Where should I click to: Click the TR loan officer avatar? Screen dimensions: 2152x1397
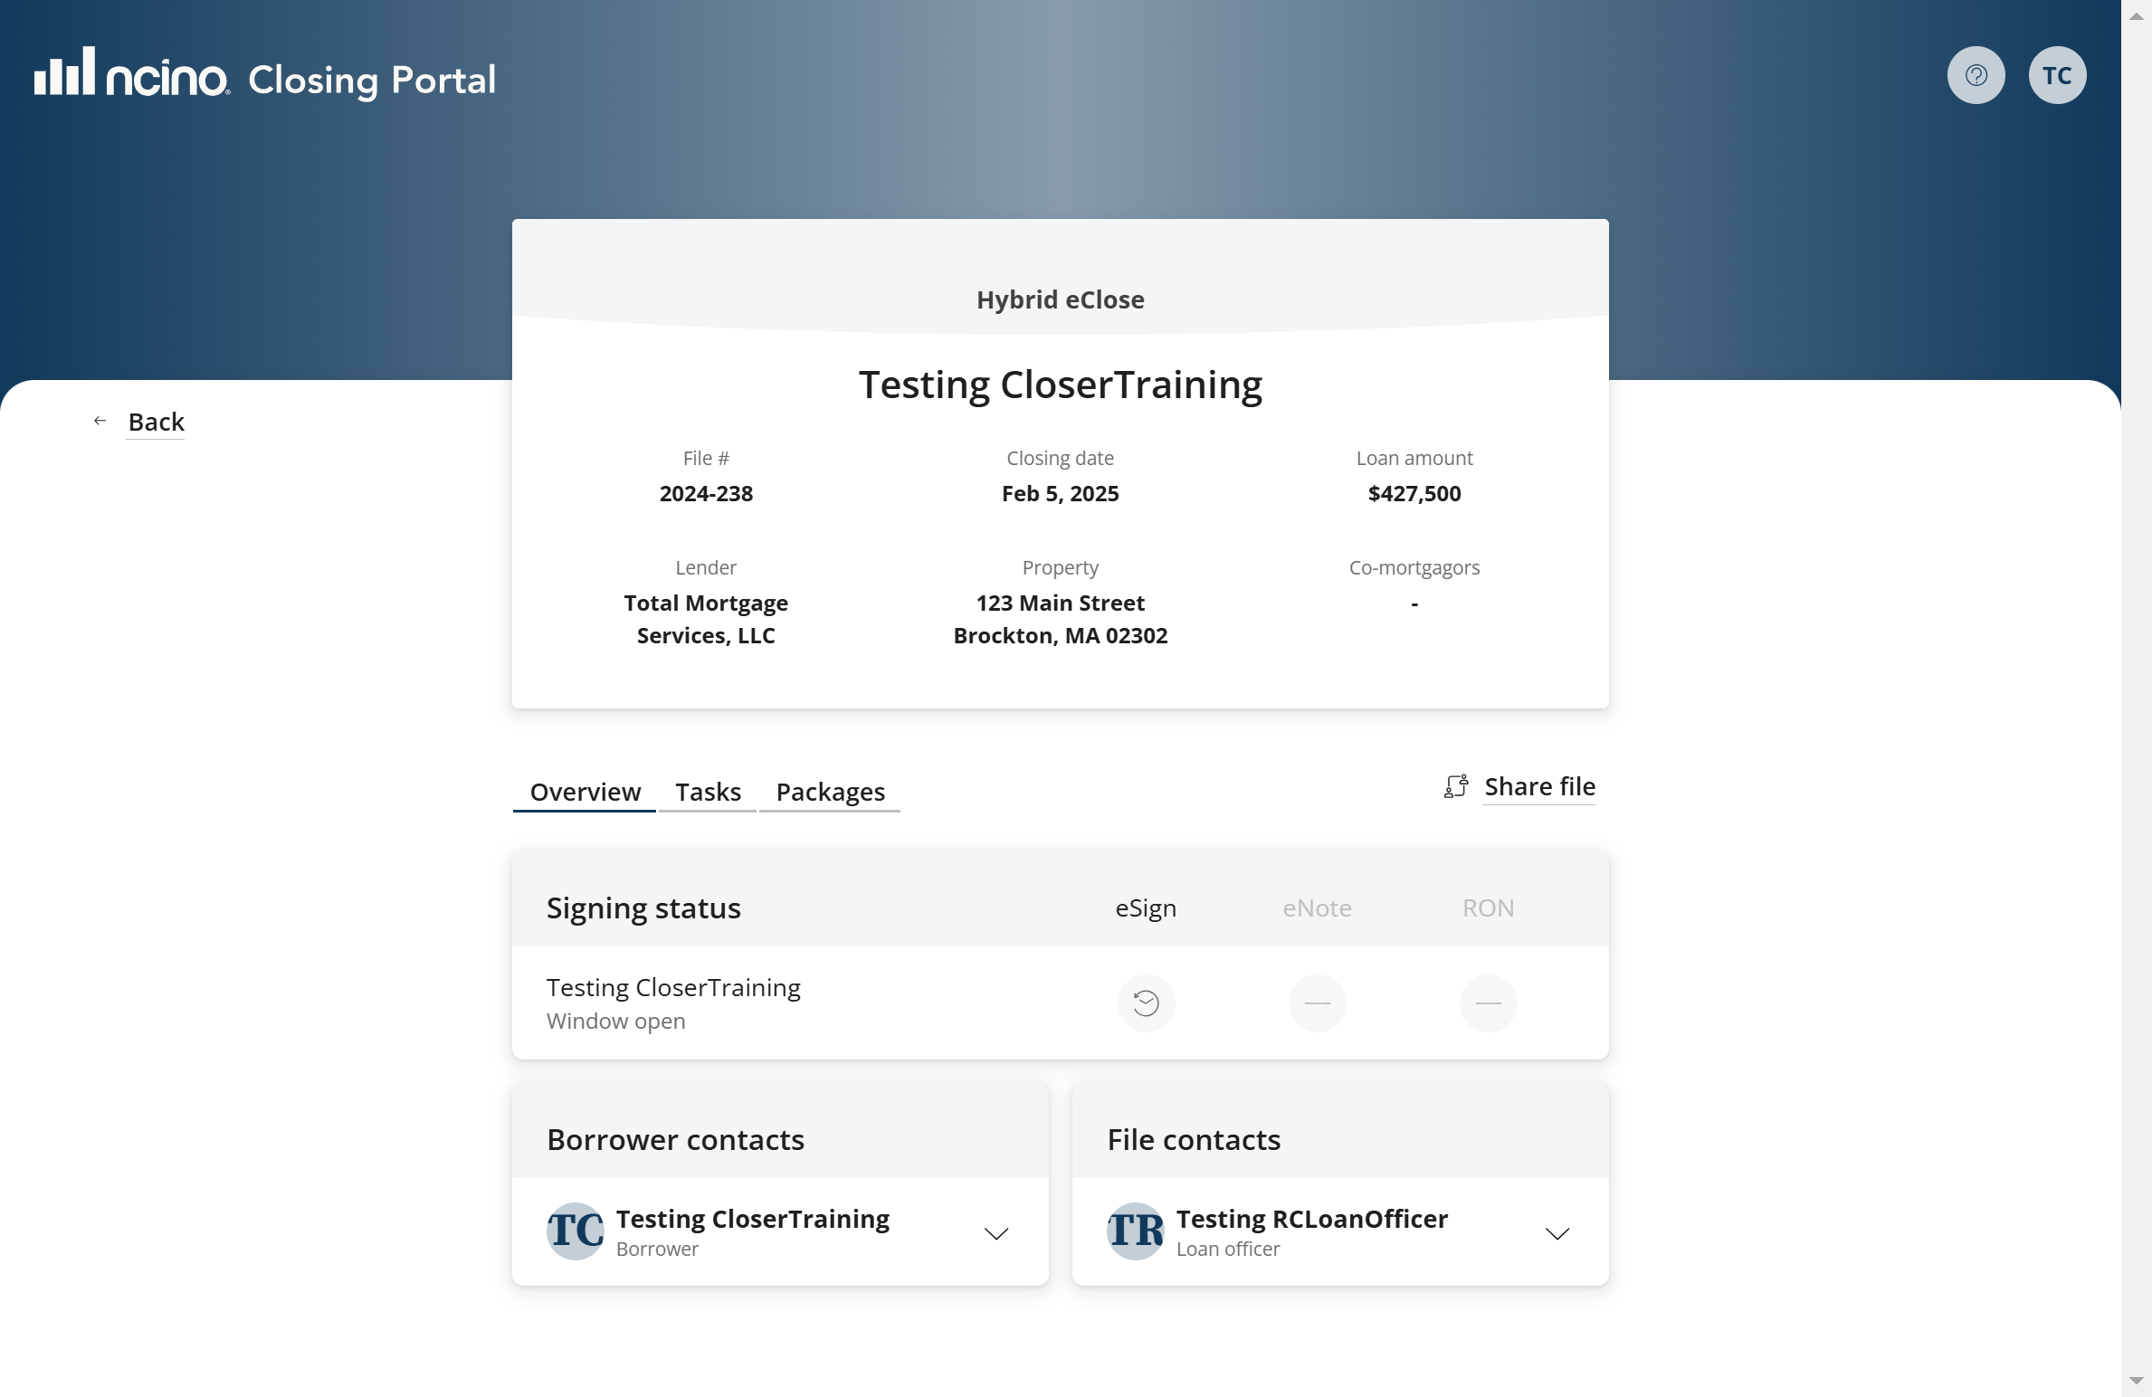(1135, 1231)
